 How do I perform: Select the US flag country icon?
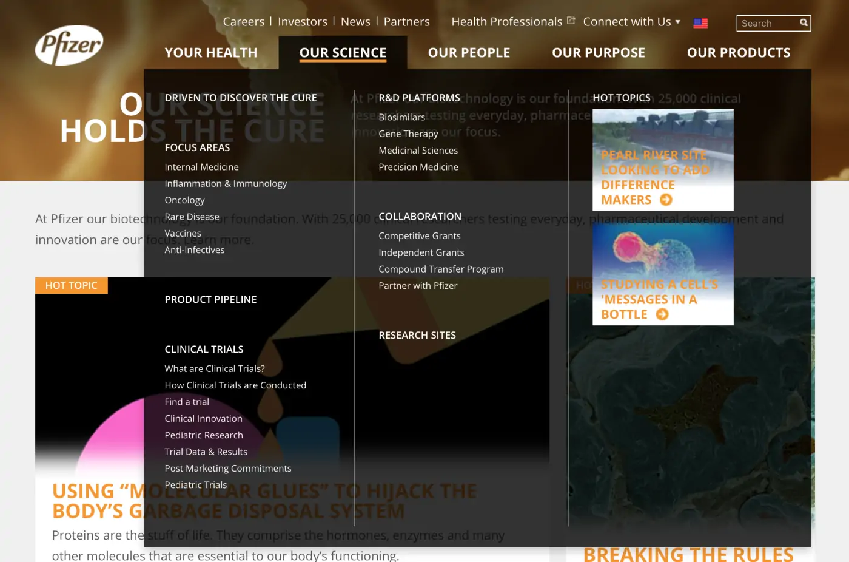[700, 23]
